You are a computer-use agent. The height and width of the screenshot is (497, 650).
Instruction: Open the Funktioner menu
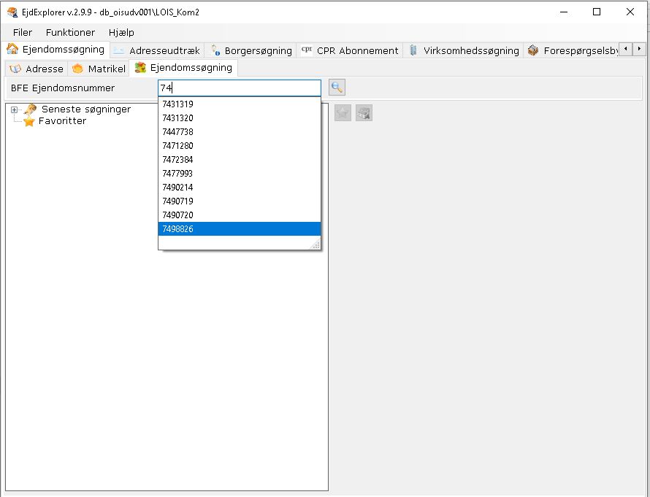pyautogui.click(x=70, y=32)
